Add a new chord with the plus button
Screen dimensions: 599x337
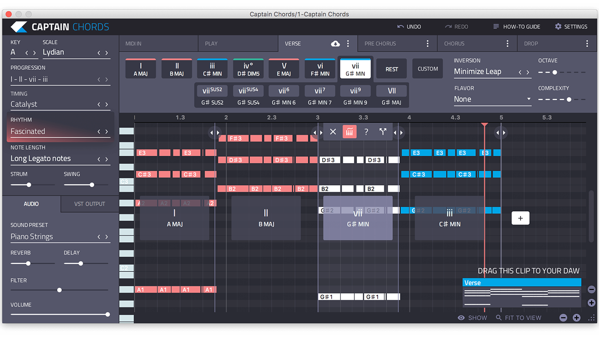[x=520, y=218]
